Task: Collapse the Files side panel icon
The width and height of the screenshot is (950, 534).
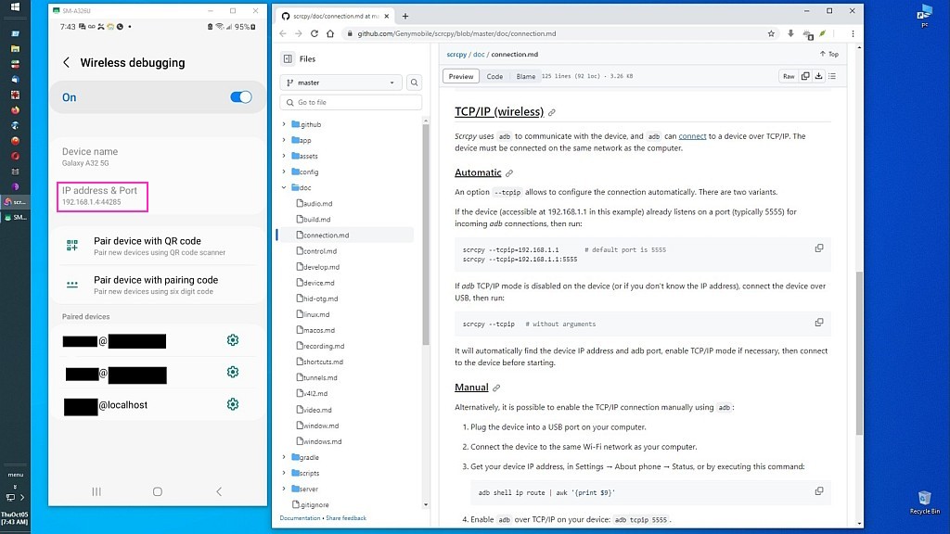Action: [x=288, y=58]
